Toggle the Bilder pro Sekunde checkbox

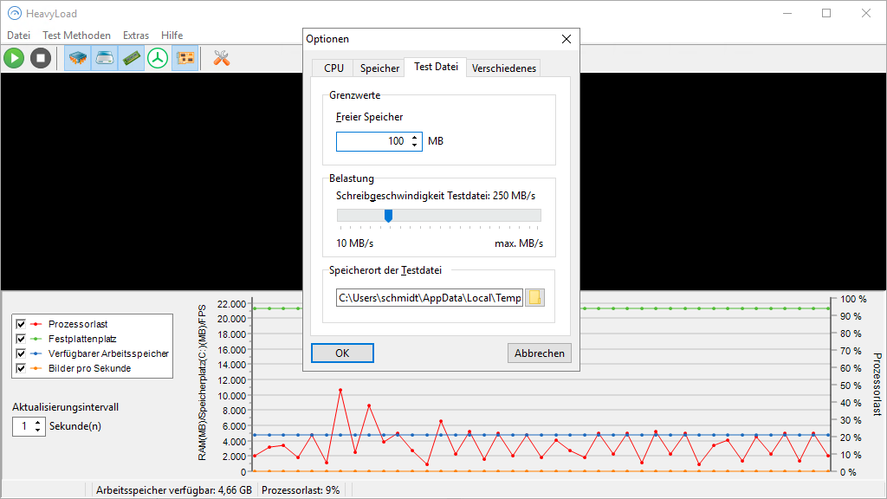tap(19, 367)
